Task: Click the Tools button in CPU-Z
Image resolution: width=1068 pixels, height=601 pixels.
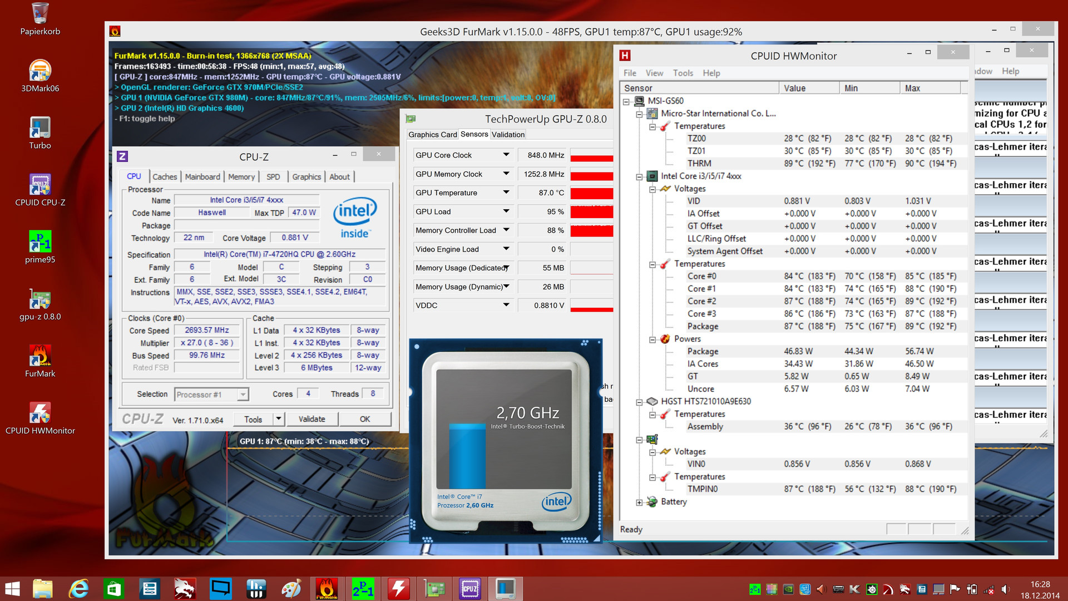Action: [253, 419]
